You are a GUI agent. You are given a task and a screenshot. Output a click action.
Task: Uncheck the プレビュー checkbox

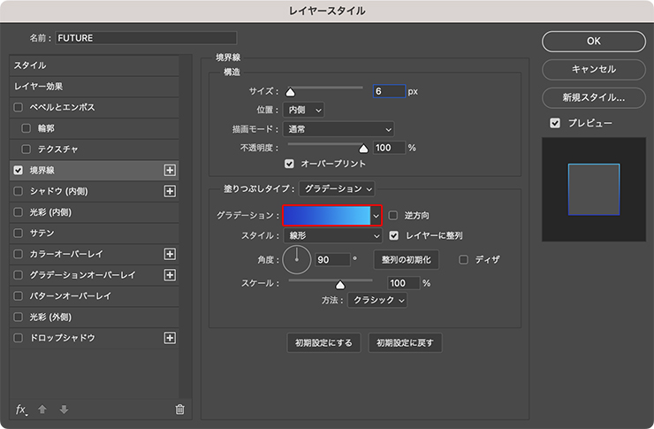(554, 123)
